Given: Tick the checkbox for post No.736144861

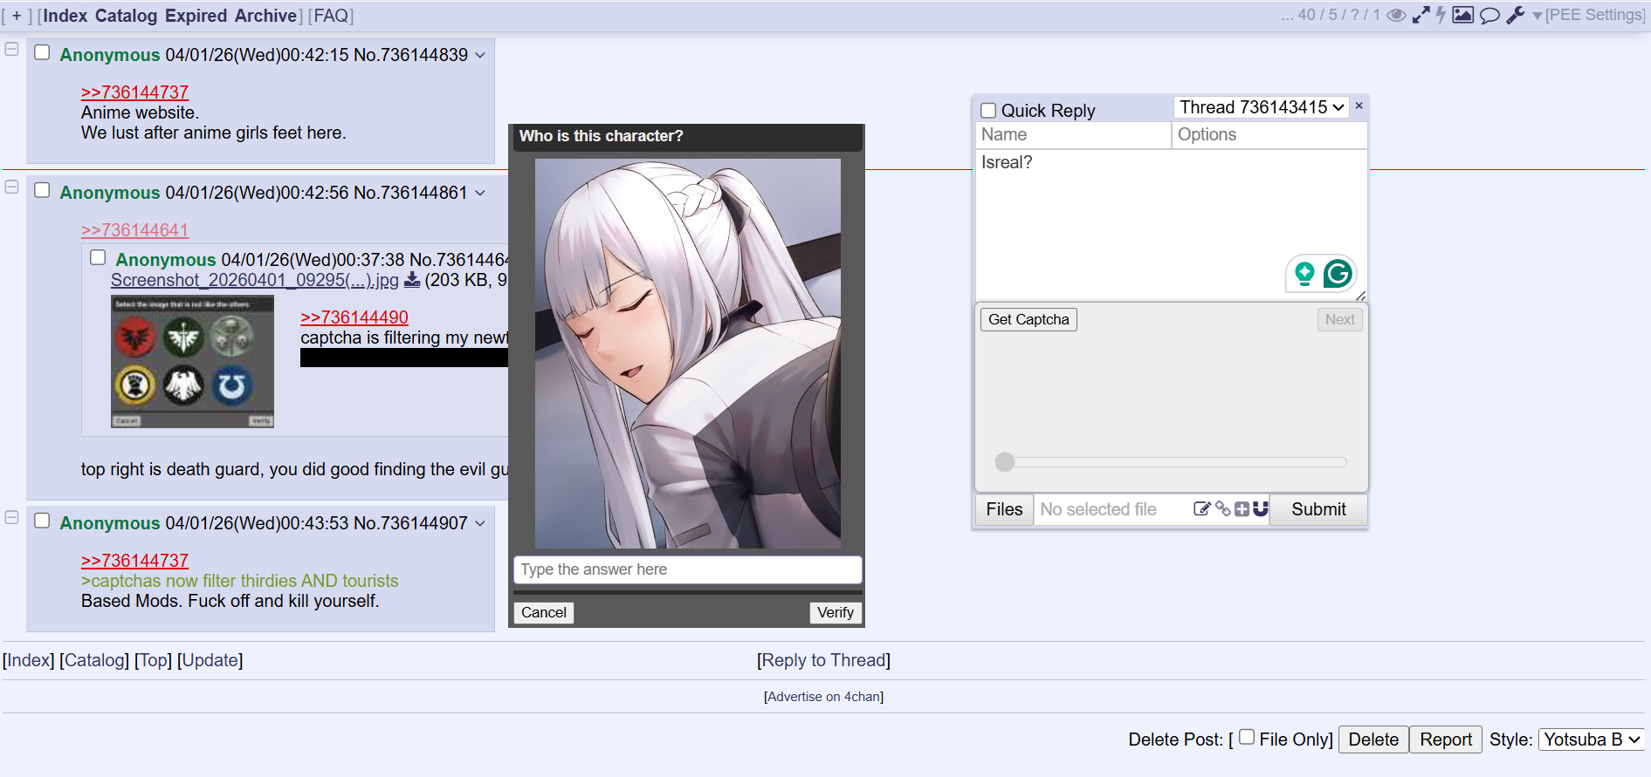Looking at the screenshot, I should point(42,190).
